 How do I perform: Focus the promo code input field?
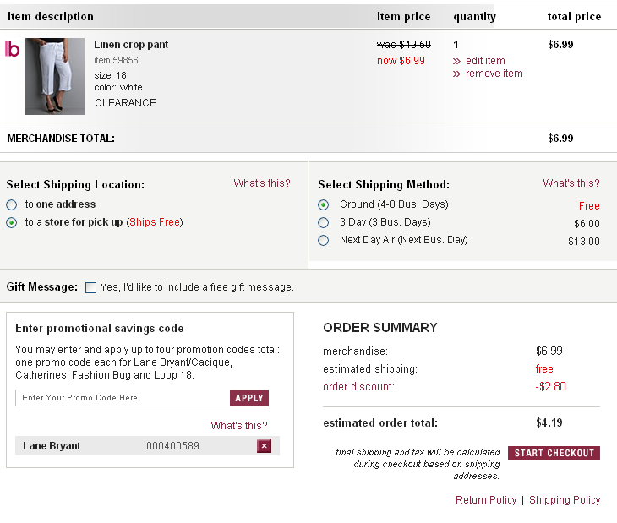[123, 398]
